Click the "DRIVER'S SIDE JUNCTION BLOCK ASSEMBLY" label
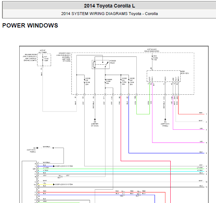The image size is (216, 203). click(x=64, y=57)
